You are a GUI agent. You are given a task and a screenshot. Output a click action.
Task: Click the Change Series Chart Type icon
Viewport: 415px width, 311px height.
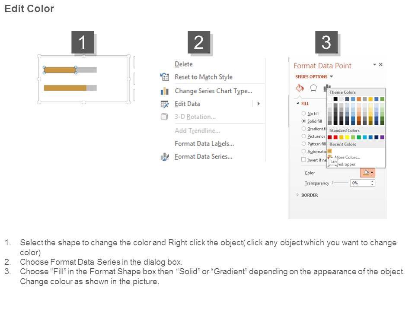[x=165, y=91]
